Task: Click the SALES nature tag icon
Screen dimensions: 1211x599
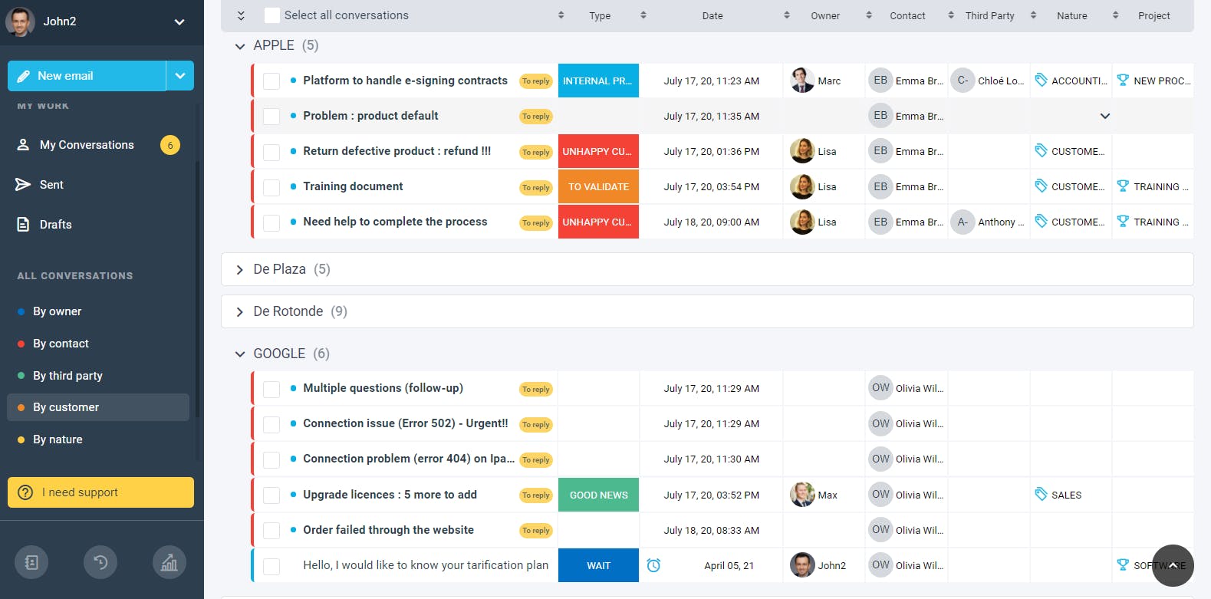Action: click(1041, 495)
